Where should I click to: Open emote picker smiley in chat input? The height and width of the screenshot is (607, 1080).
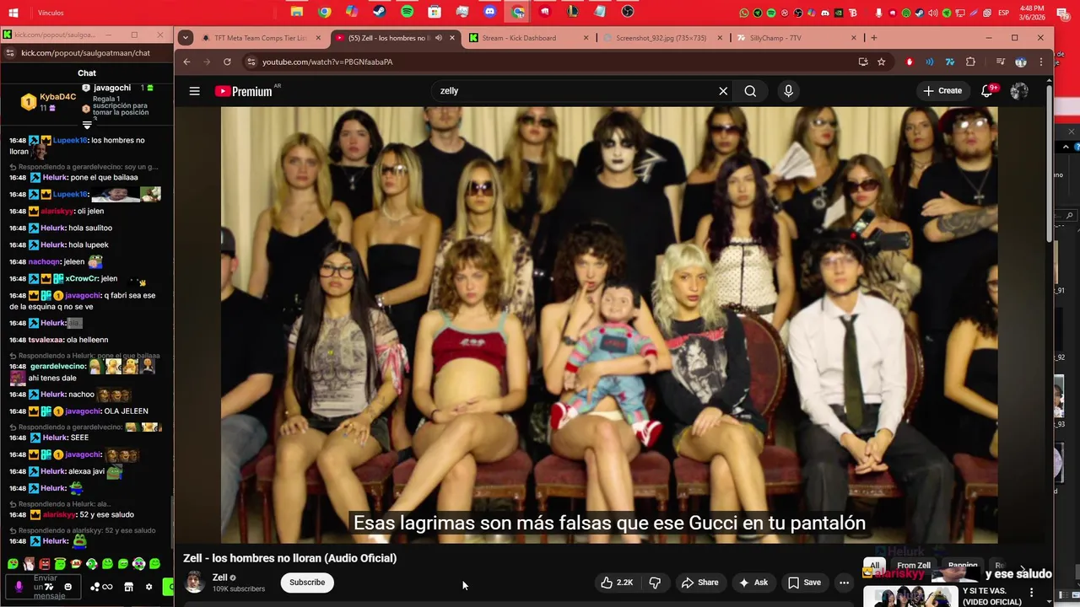tap(68, 587)
